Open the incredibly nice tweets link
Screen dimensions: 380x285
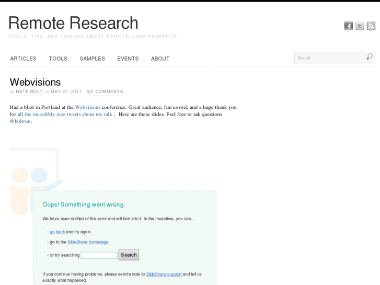(x=65, y=114)
